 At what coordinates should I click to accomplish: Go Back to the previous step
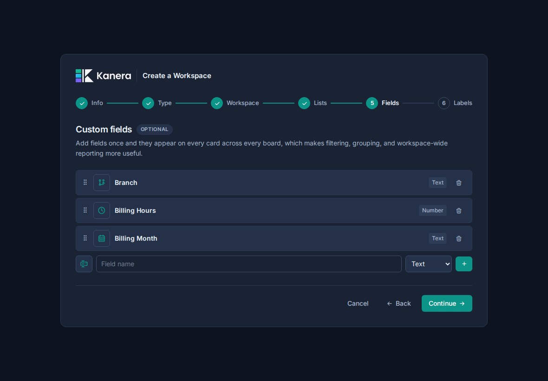coord(399,303)
